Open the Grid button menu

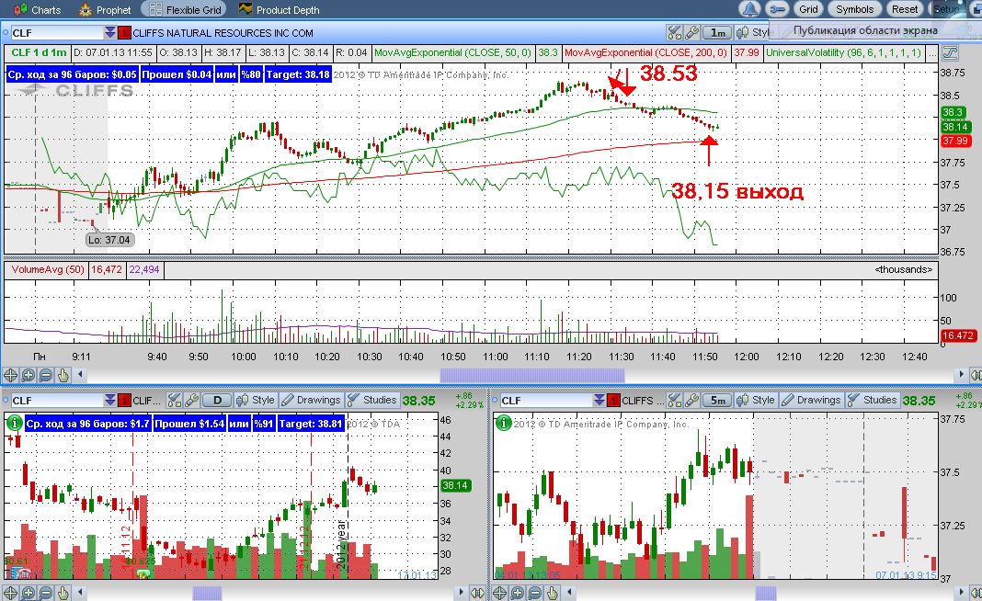tap(808, 9)
